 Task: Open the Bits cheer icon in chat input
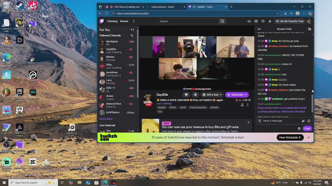click(x=303, y=121)
